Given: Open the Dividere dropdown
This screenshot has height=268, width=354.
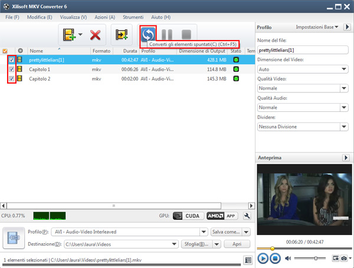Looking at the screenshot, I should pos(303,127).
